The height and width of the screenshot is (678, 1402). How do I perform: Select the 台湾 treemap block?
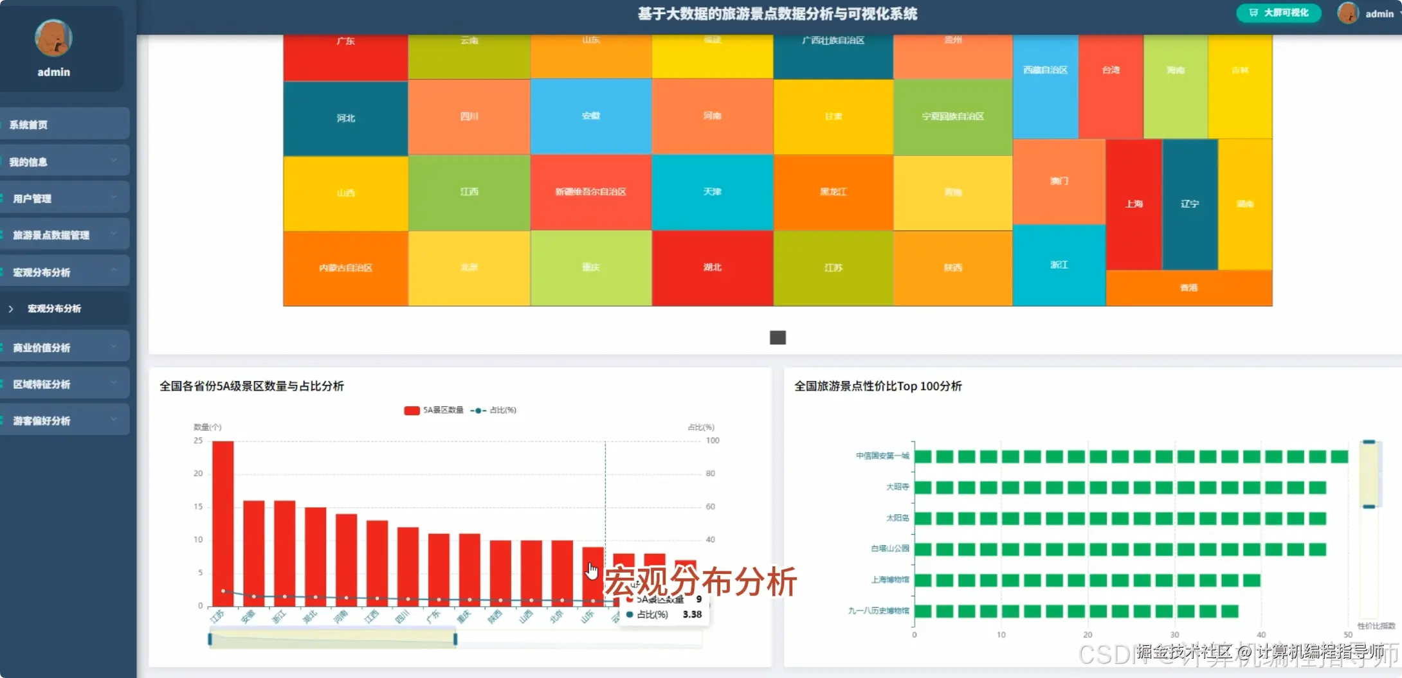point(1111,85)
